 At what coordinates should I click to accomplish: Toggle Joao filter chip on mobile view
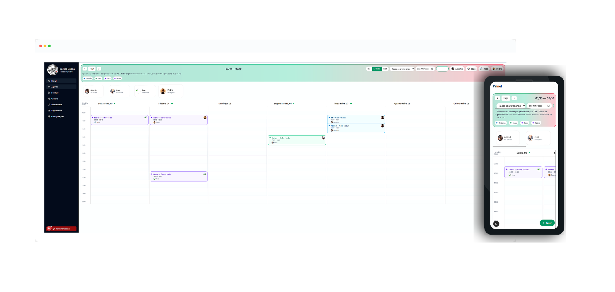click(513, 123)
